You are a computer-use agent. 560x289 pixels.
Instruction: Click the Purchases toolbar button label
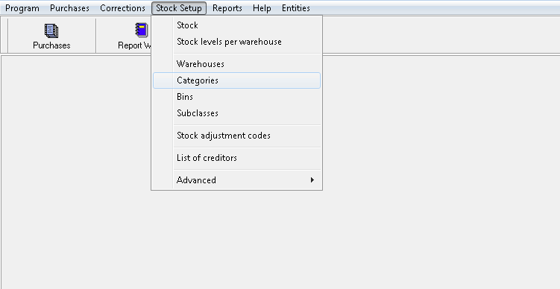(51, 45)
